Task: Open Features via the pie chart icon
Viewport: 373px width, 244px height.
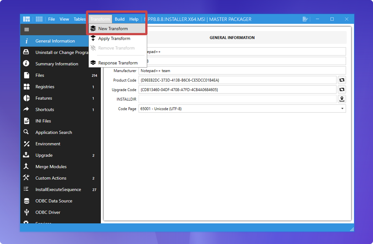Action: [27, 98]
